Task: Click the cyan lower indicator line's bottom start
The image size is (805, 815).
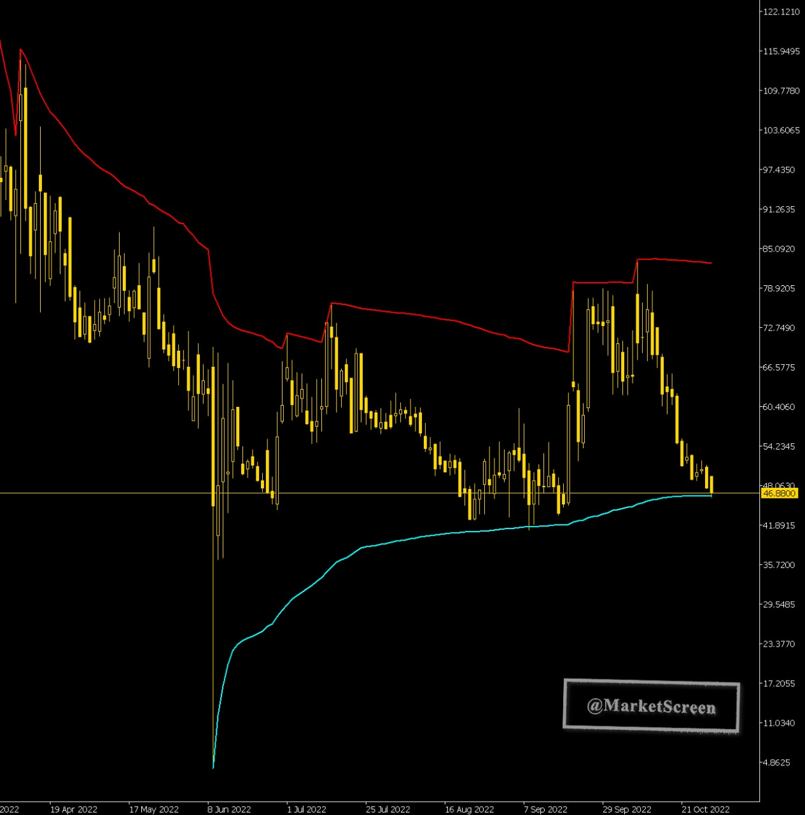Action: pos(213,767)
